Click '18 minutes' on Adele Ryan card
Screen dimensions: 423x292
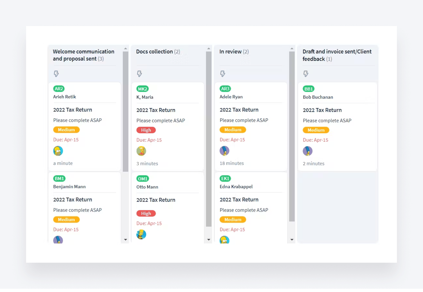coord(232,163)
